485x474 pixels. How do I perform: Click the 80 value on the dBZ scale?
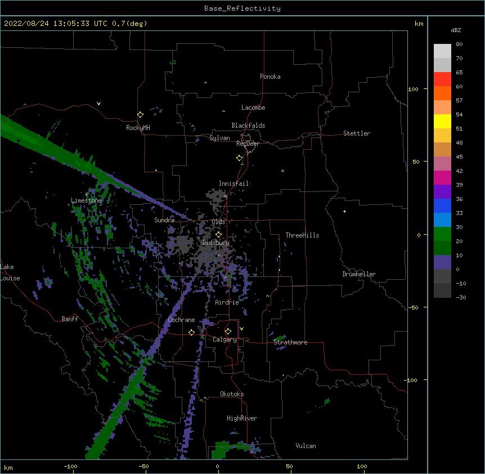click(459, 44)
